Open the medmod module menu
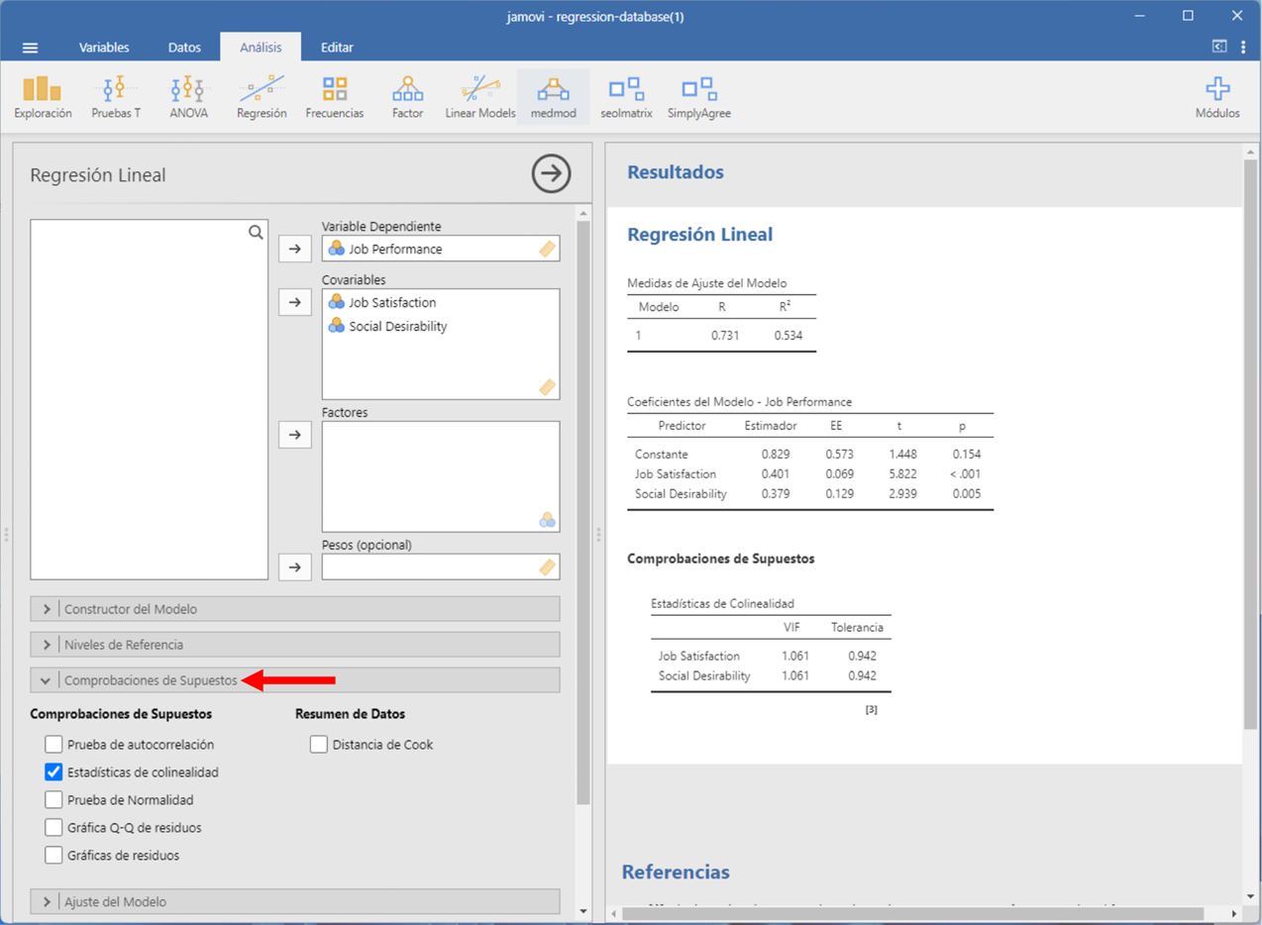Screen dimensions: 1262x925 click(553, 99)
